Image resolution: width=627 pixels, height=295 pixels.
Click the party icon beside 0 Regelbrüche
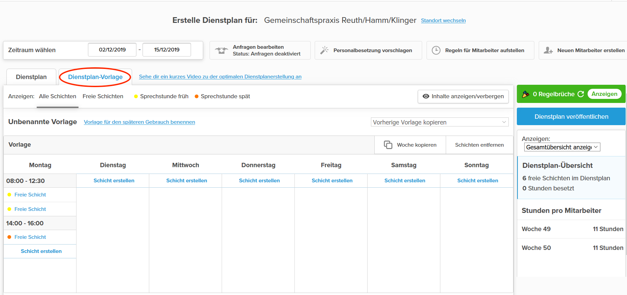point(526,94)
